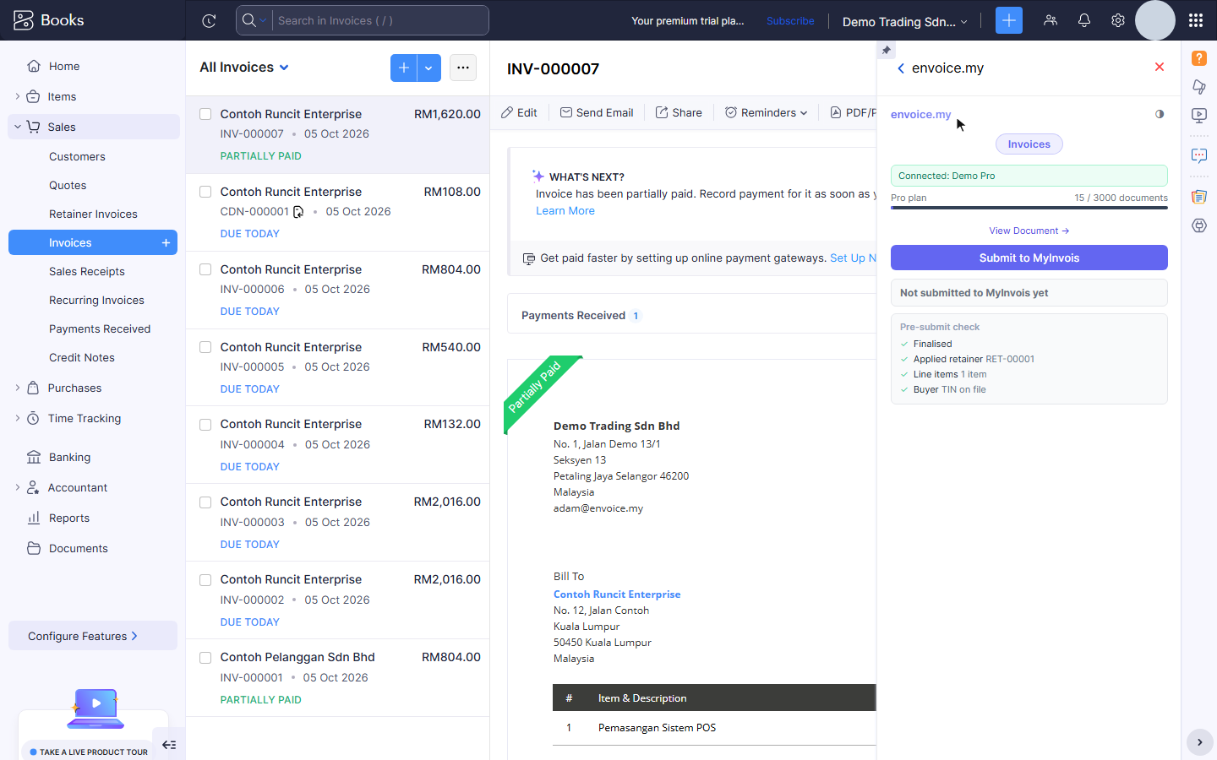Expand the right edge panel arrow
This screenshot has width=1217, height=760.
[1199, 743]
